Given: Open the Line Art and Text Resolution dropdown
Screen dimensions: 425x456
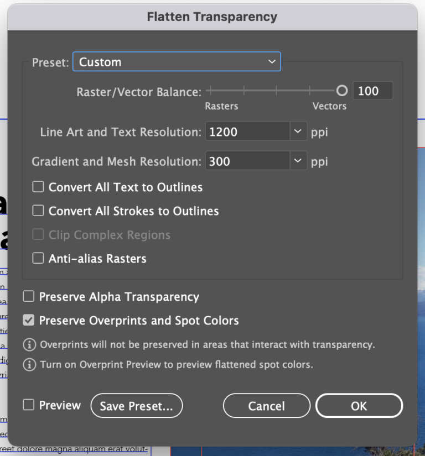Looking at the screenshot, I should click(x=298, y=132).
